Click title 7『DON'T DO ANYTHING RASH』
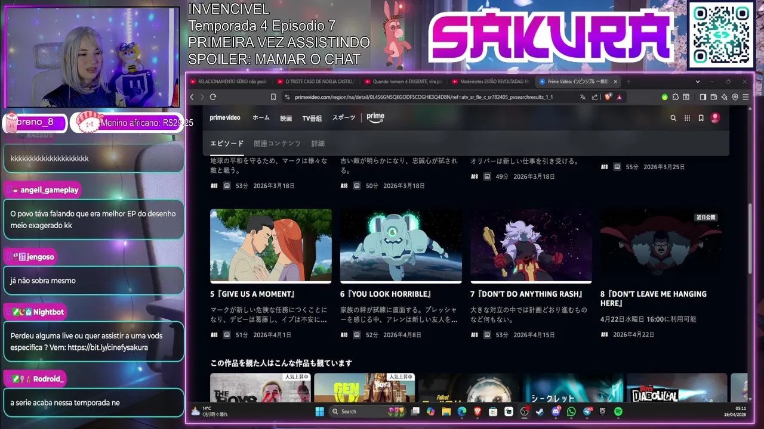 [x=527, y=294]
